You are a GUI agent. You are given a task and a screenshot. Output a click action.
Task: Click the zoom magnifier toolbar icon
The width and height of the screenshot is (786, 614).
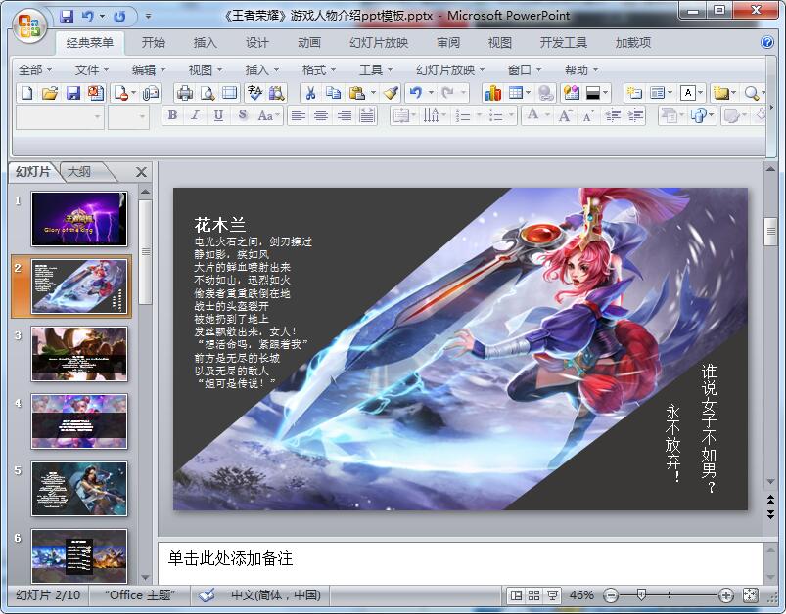[751, 93]
